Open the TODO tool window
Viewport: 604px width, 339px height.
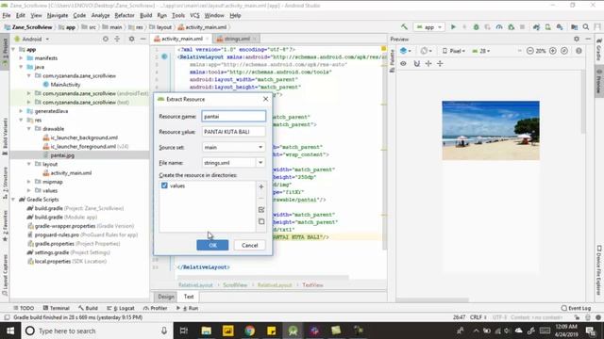[24, 308]
